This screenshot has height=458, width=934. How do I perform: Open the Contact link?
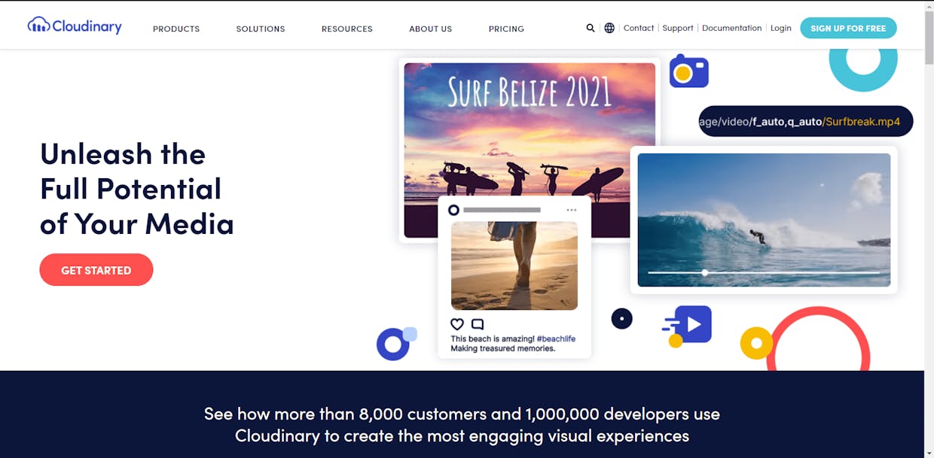639,28
